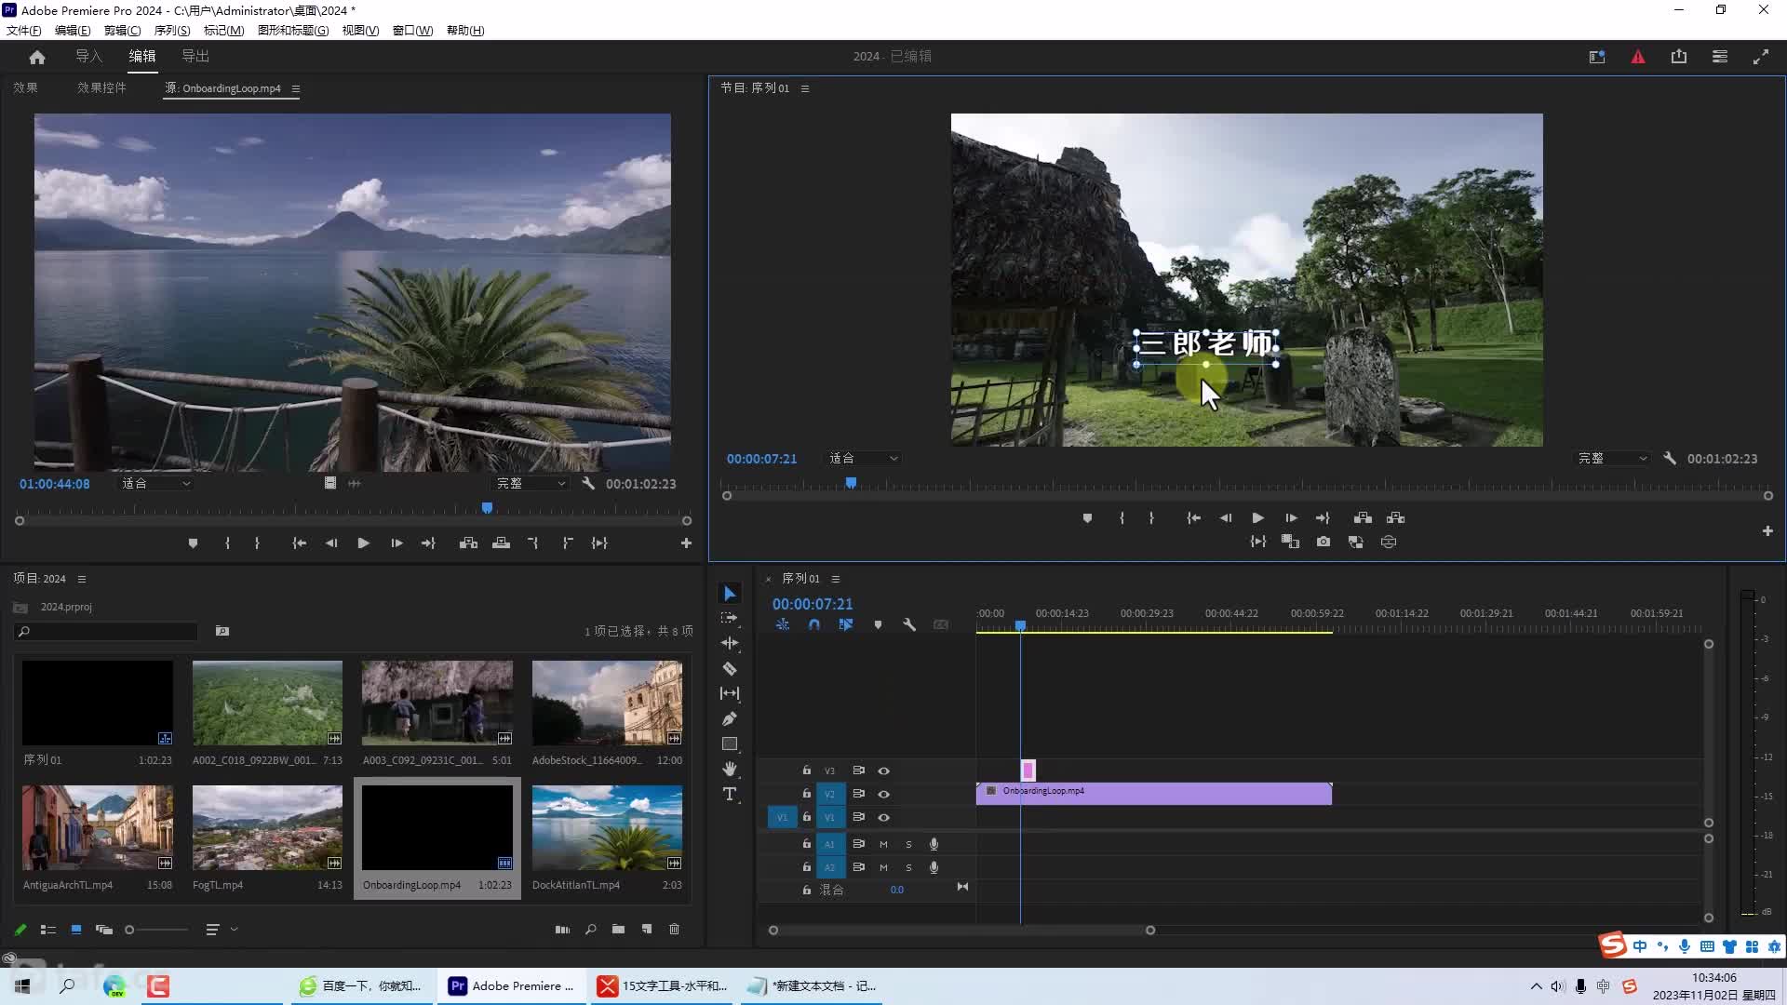Select the Track Select Forward tool
Screen dimensions: 1787x1005
[730, 618]
